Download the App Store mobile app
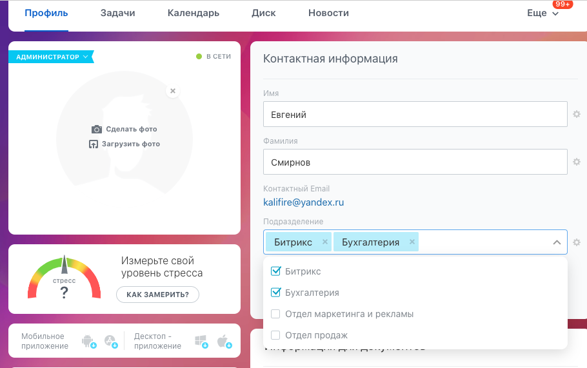 click(x=111, y=341)
